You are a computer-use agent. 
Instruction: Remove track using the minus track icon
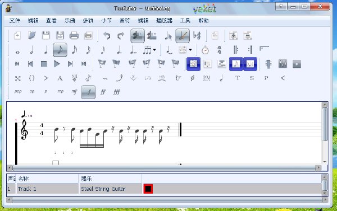point(248,36)
